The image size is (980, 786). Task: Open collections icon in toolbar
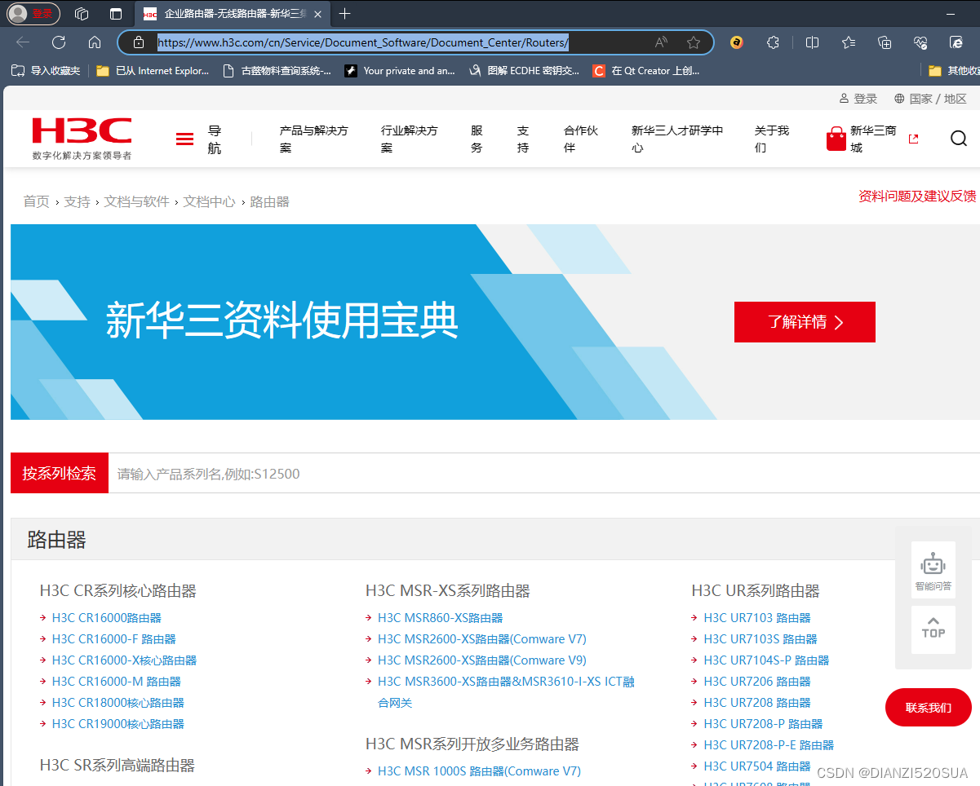[x=885, y=42]
